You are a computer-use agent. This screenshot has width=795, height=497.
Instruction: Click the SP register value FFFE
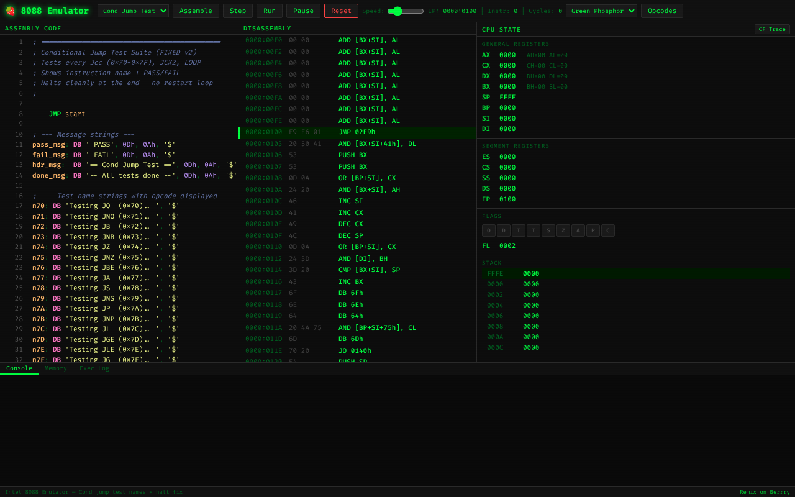[x=507, y=98]
